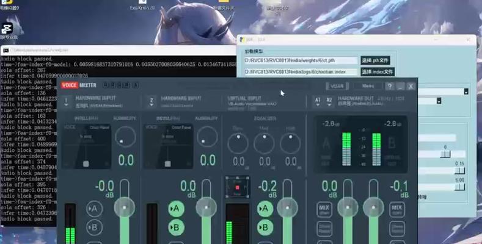Click the Virtual Input level meter

pyautogui.click(x=237, y=223)
